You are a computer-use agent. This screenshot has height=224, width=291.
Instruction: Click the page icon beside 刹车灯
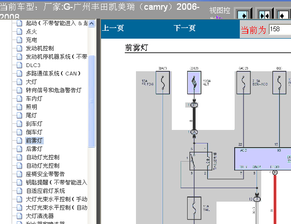pos(19,124)
